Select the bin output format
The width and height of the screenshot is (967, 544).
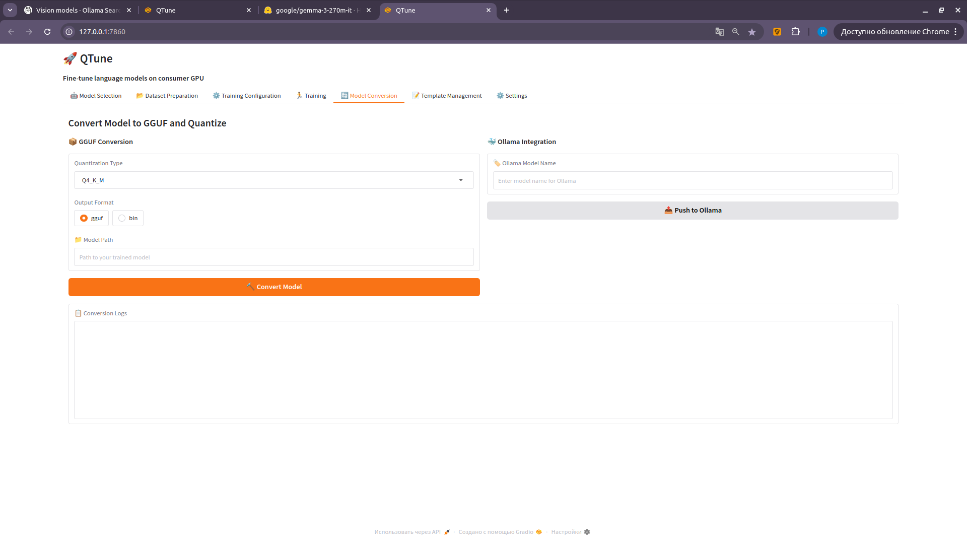pos(128,218)
